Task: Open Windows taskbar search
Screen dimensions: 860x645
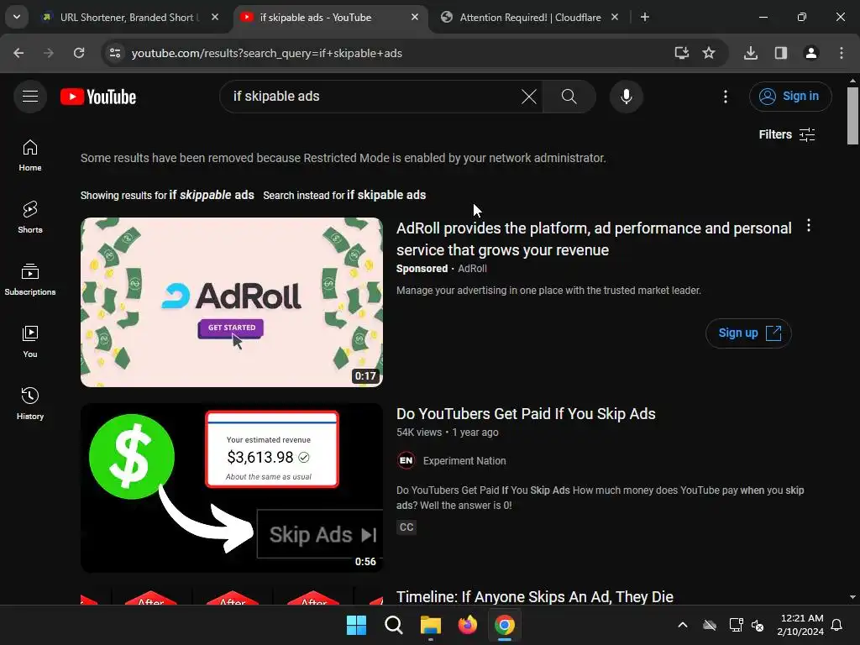Action: [393, 625]
